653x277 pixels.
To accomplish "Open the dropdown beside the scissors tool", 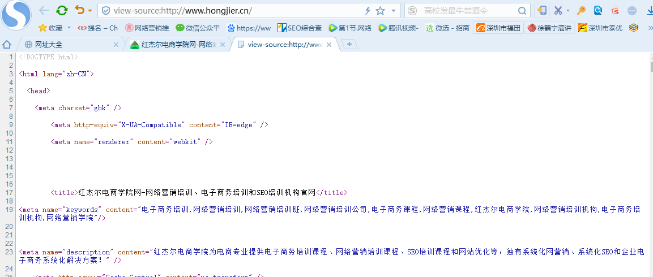I will click(x=568, y=11).
